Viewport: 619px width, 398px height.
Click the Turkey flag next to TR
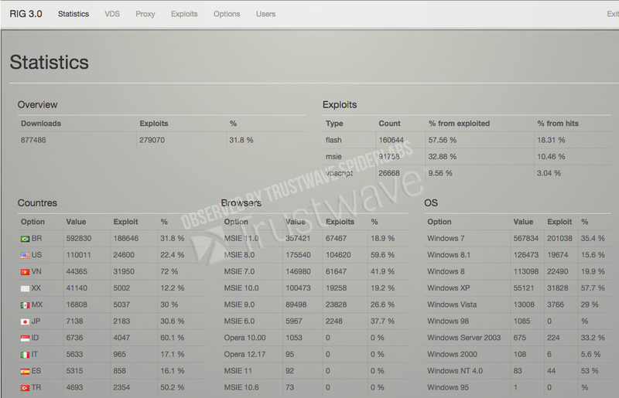[26, 387]
